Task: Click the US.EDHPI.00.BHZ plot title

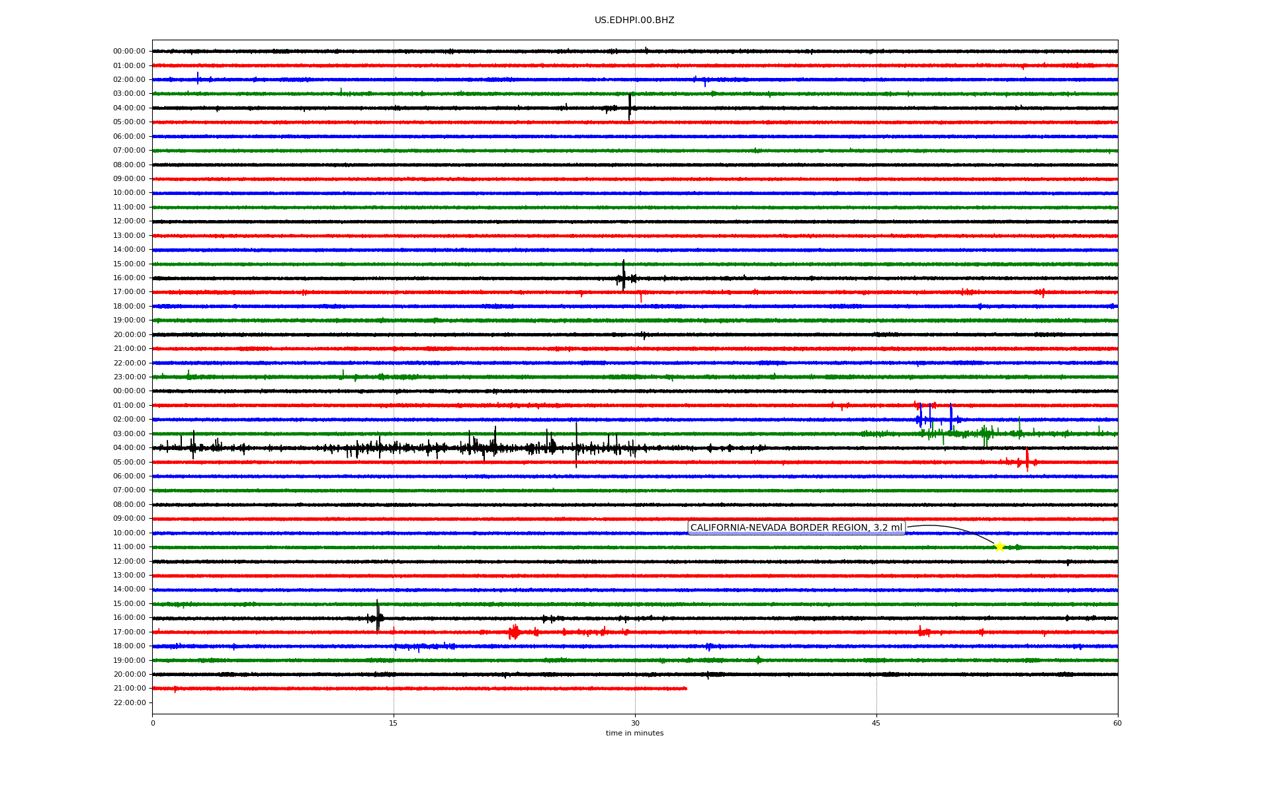Action: click(x=634, y=20)
